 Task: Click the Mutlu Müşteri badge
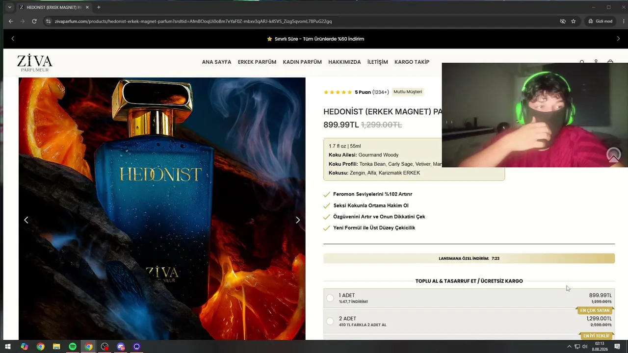coord(408,92)
